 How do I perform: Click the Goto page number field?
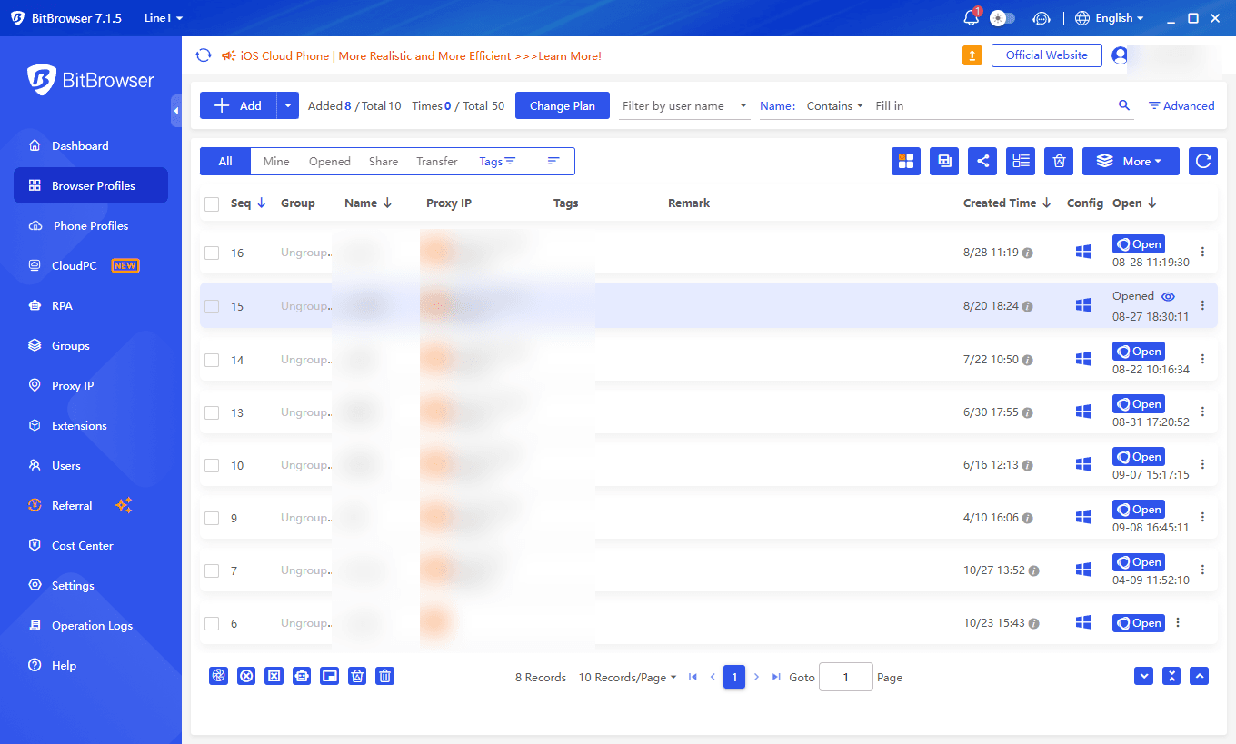click(x=846, y=677)
